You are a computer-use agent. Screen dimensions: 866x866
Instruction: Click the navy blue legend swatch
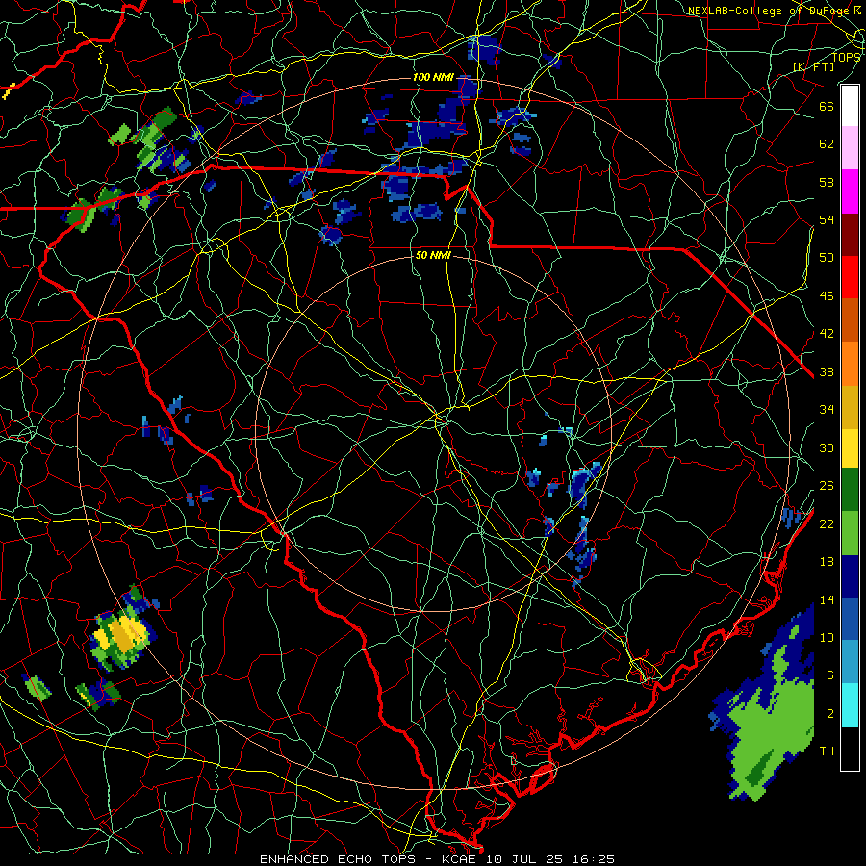[x=850, y=576]
